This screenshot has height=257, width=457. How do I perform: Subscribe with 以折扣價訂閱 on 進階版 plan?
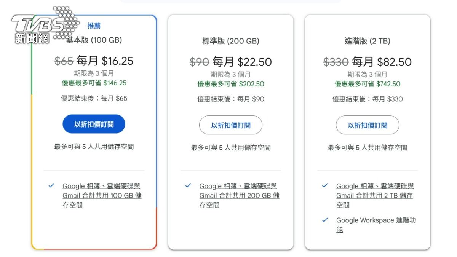367,125
